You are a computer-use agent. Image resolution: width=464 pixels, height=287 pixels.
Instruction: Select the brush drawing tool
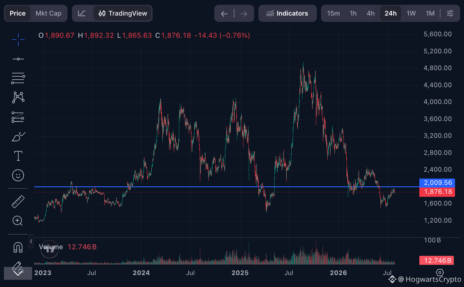[x=18, y=137]
